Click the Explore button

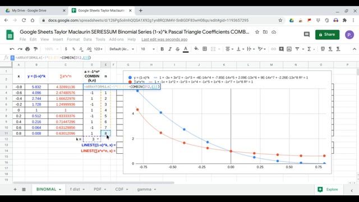click(x=328, y=190)
